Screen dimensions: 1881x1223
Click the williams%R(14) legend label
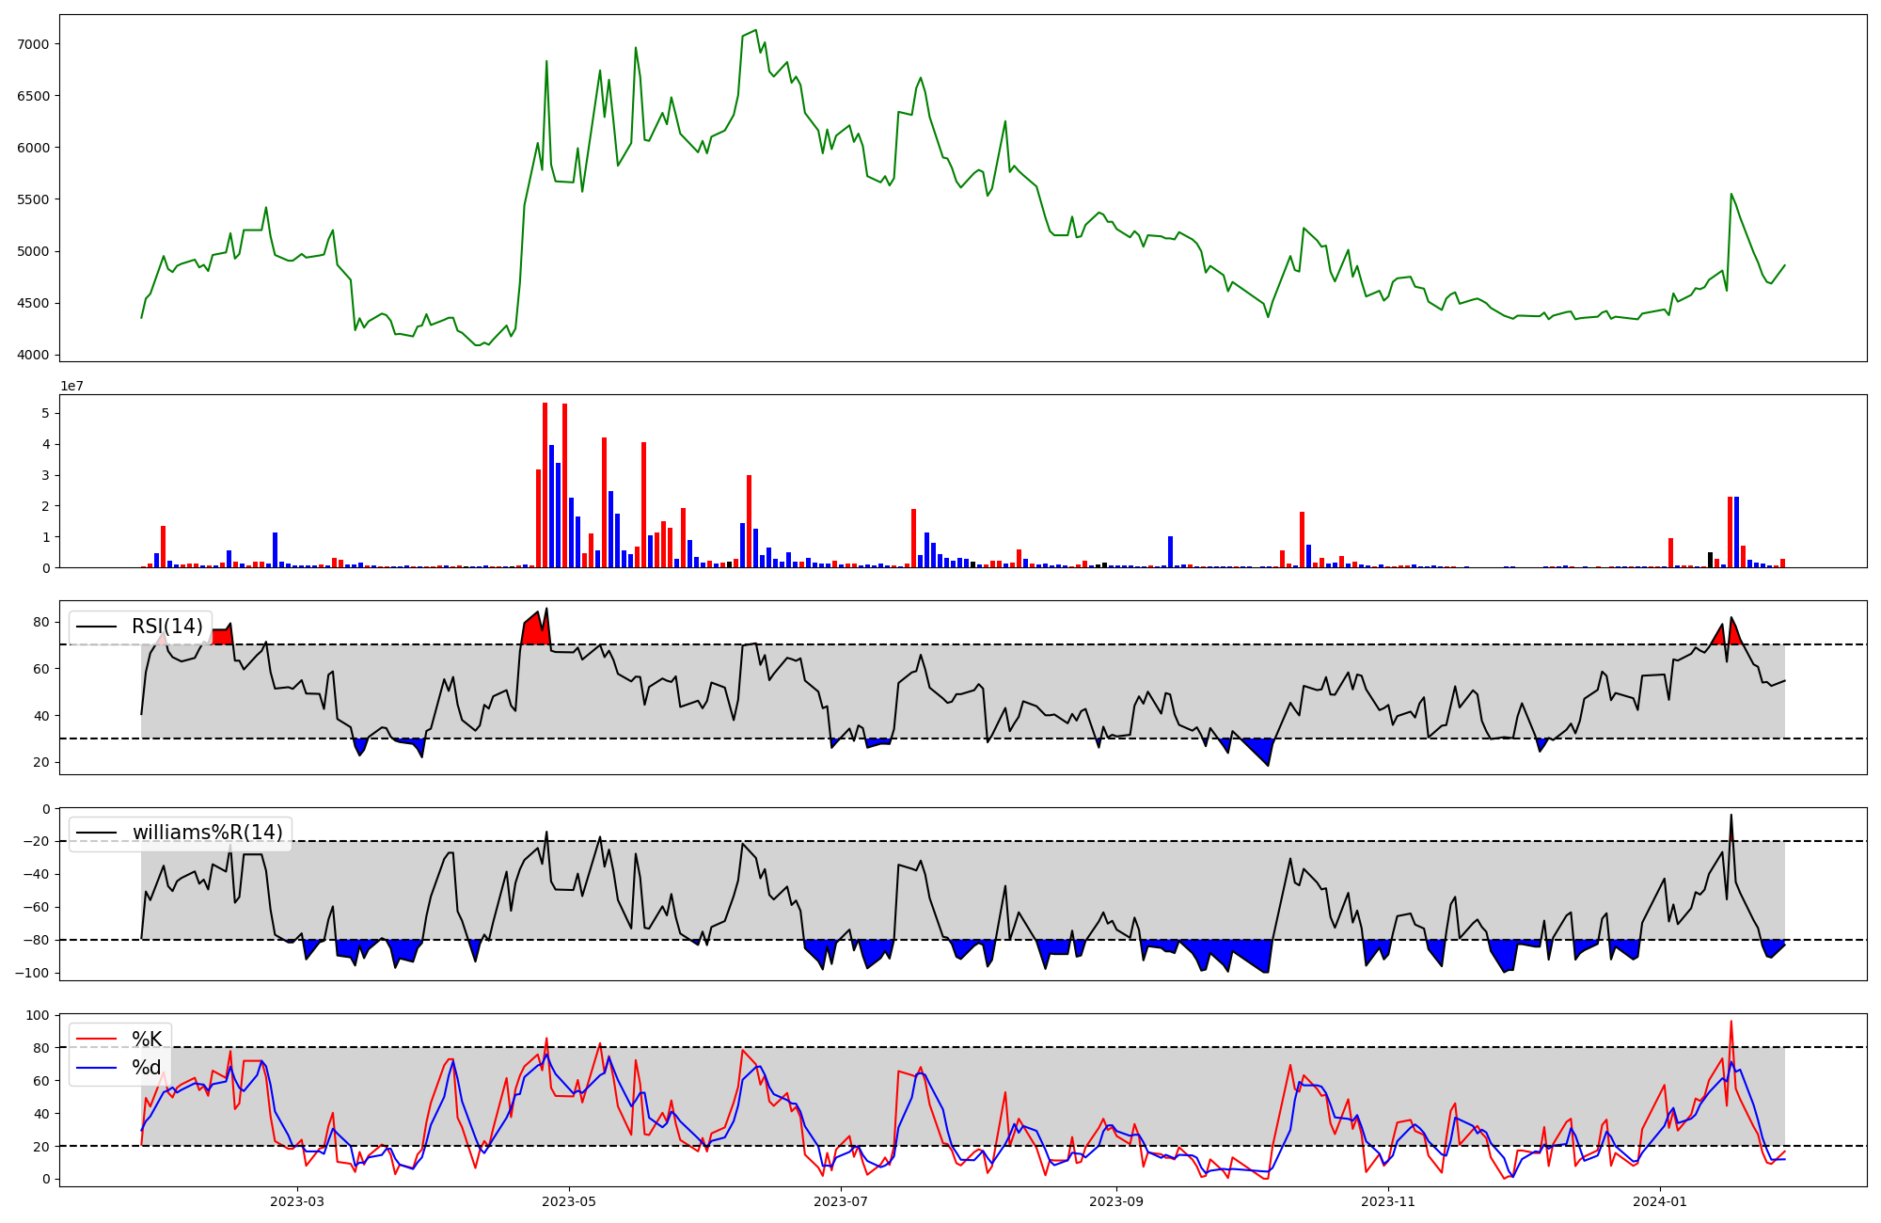[207, 833]
